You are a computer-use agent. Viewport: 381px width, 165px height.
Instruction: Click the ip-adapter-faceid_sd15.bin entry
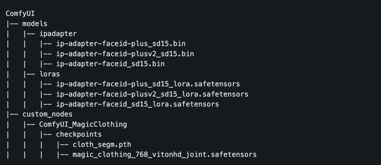(110, 64)
